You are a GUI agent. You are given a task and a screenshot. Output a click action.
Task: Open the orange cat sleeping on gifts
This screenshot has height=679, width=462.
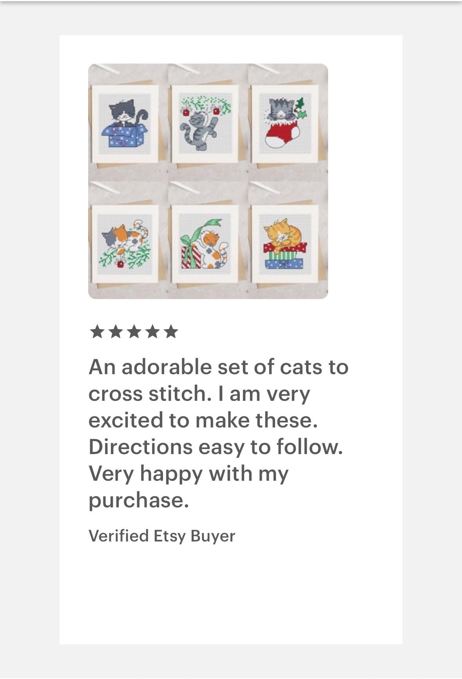(285, 244)
